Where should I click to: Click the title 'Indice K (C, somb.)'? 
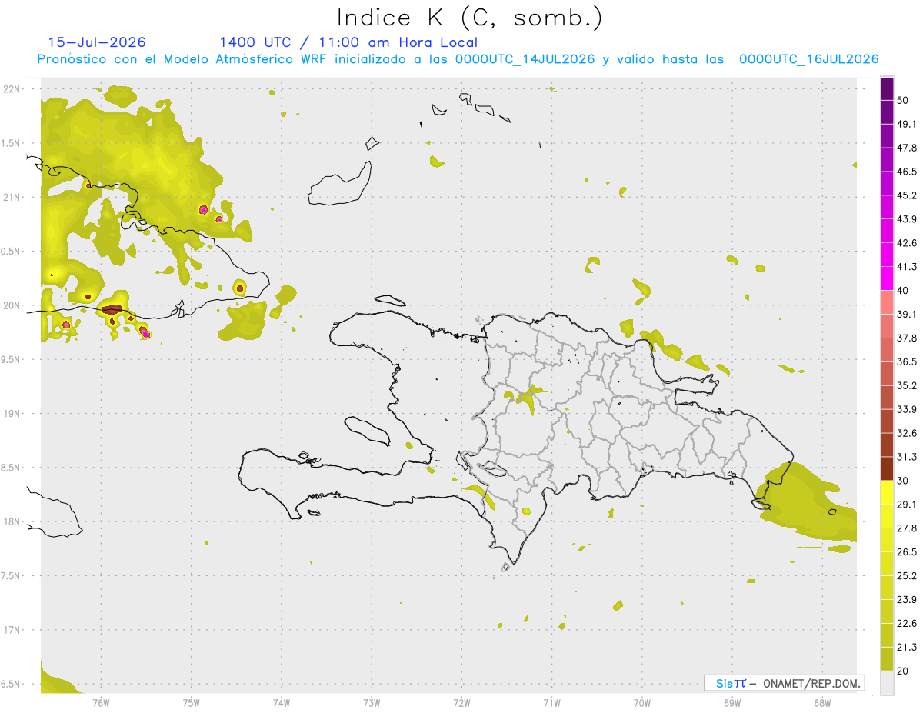pos(470,18)
